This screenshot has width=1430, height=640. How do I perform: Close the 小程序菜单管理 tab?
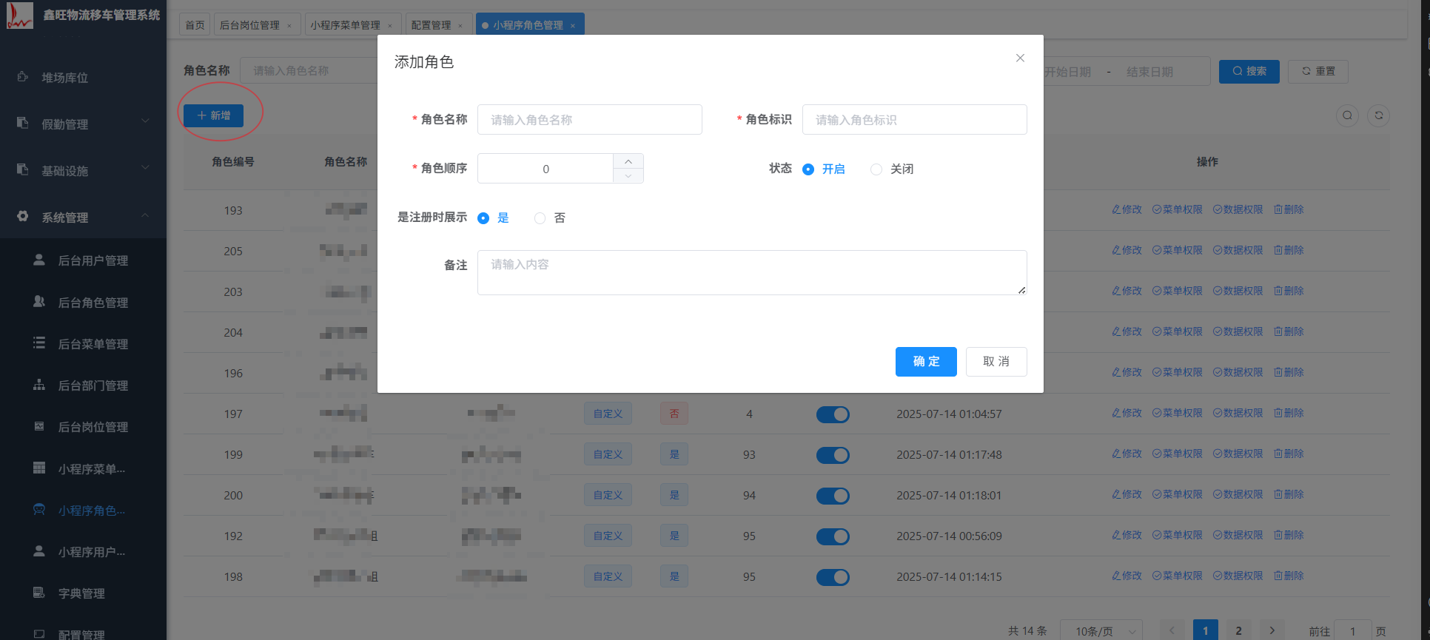coord(390,26)
